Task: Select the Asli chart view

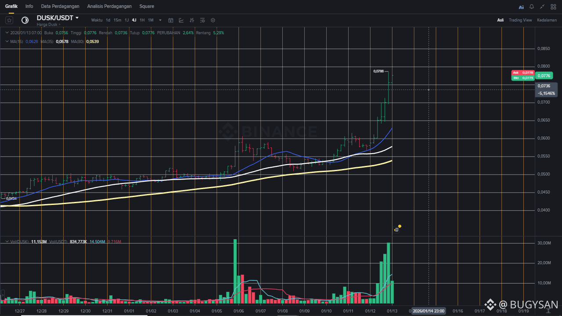Action: click(x=500, y=20)
